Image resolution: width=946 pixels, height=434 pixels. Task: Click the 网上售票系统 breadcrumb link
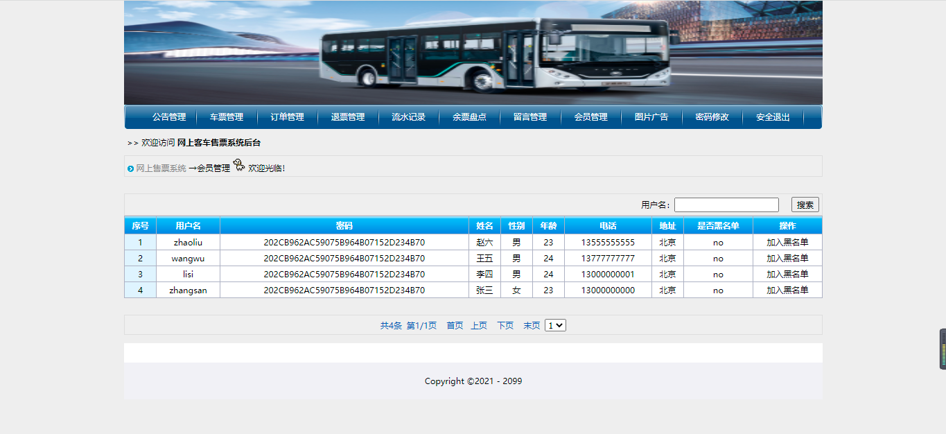161,168
